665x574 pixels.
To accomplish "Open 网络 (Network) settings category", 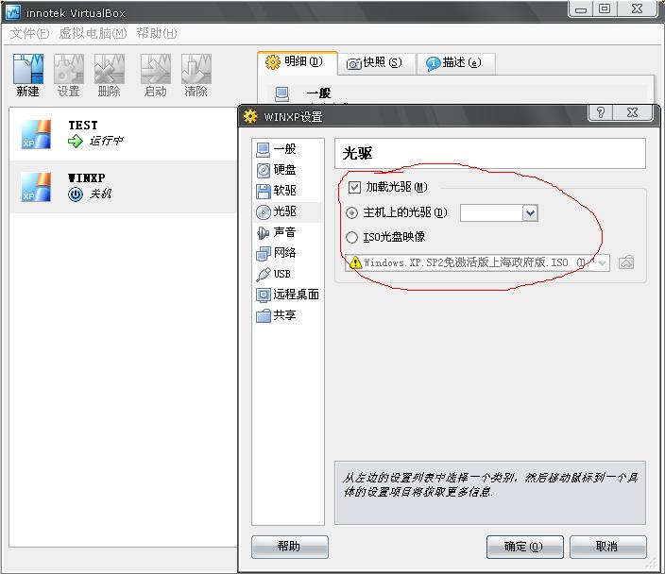I will point(287,253).
